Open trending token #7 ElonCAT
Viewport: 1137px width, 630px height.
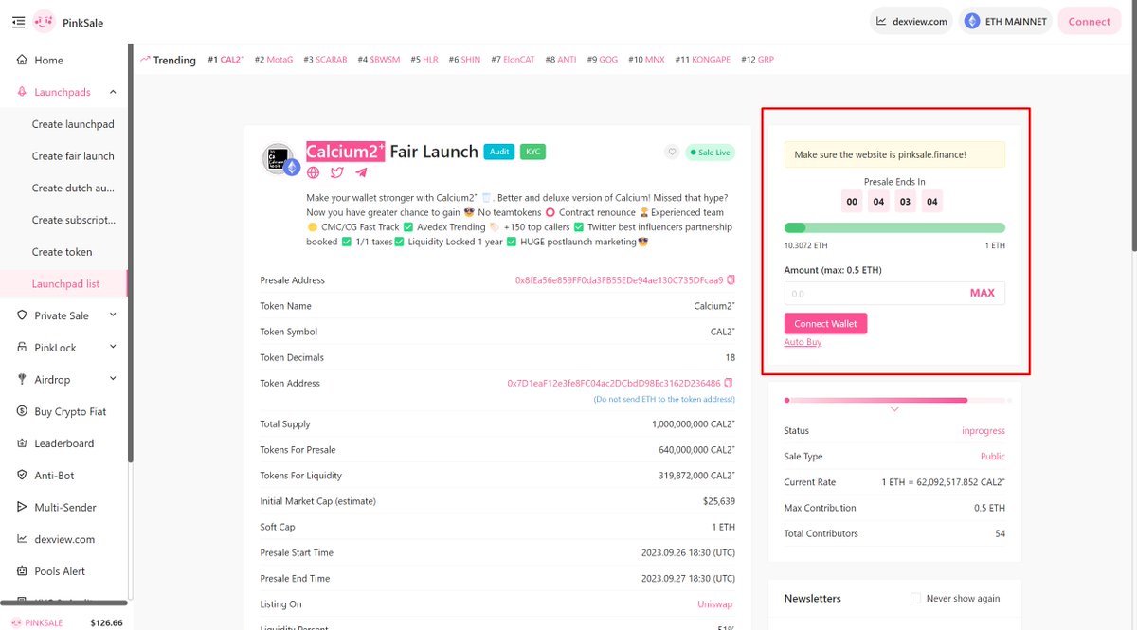(x=513, y=60)
